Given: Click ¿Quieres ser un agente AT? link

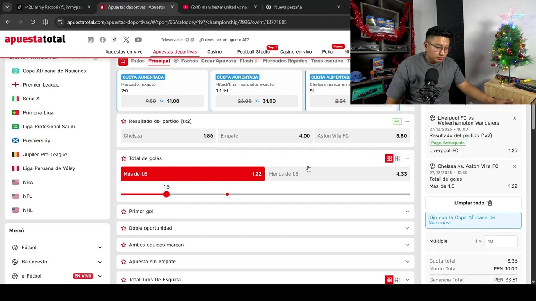Looking at the screenshot, I should click(x=224, y=40).
